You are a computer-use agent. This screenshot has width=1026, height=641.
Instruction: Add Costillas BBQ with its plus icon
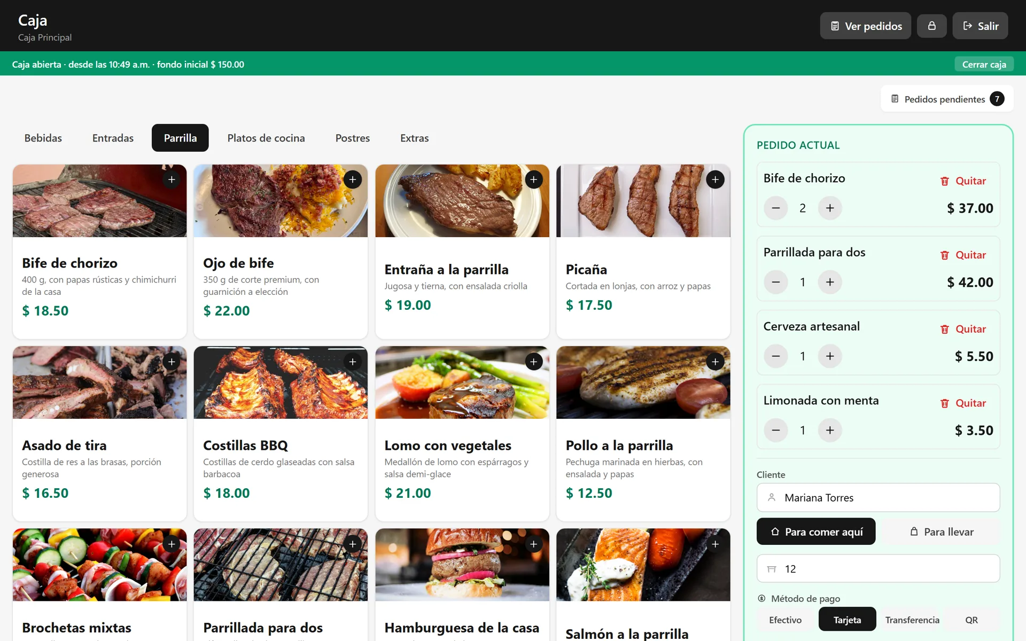353,362
